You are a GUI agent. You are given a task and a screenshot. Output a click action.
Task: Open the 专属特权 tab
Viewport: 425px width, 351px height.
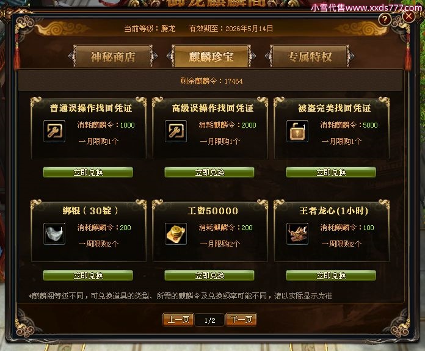[x=310, y=56]
